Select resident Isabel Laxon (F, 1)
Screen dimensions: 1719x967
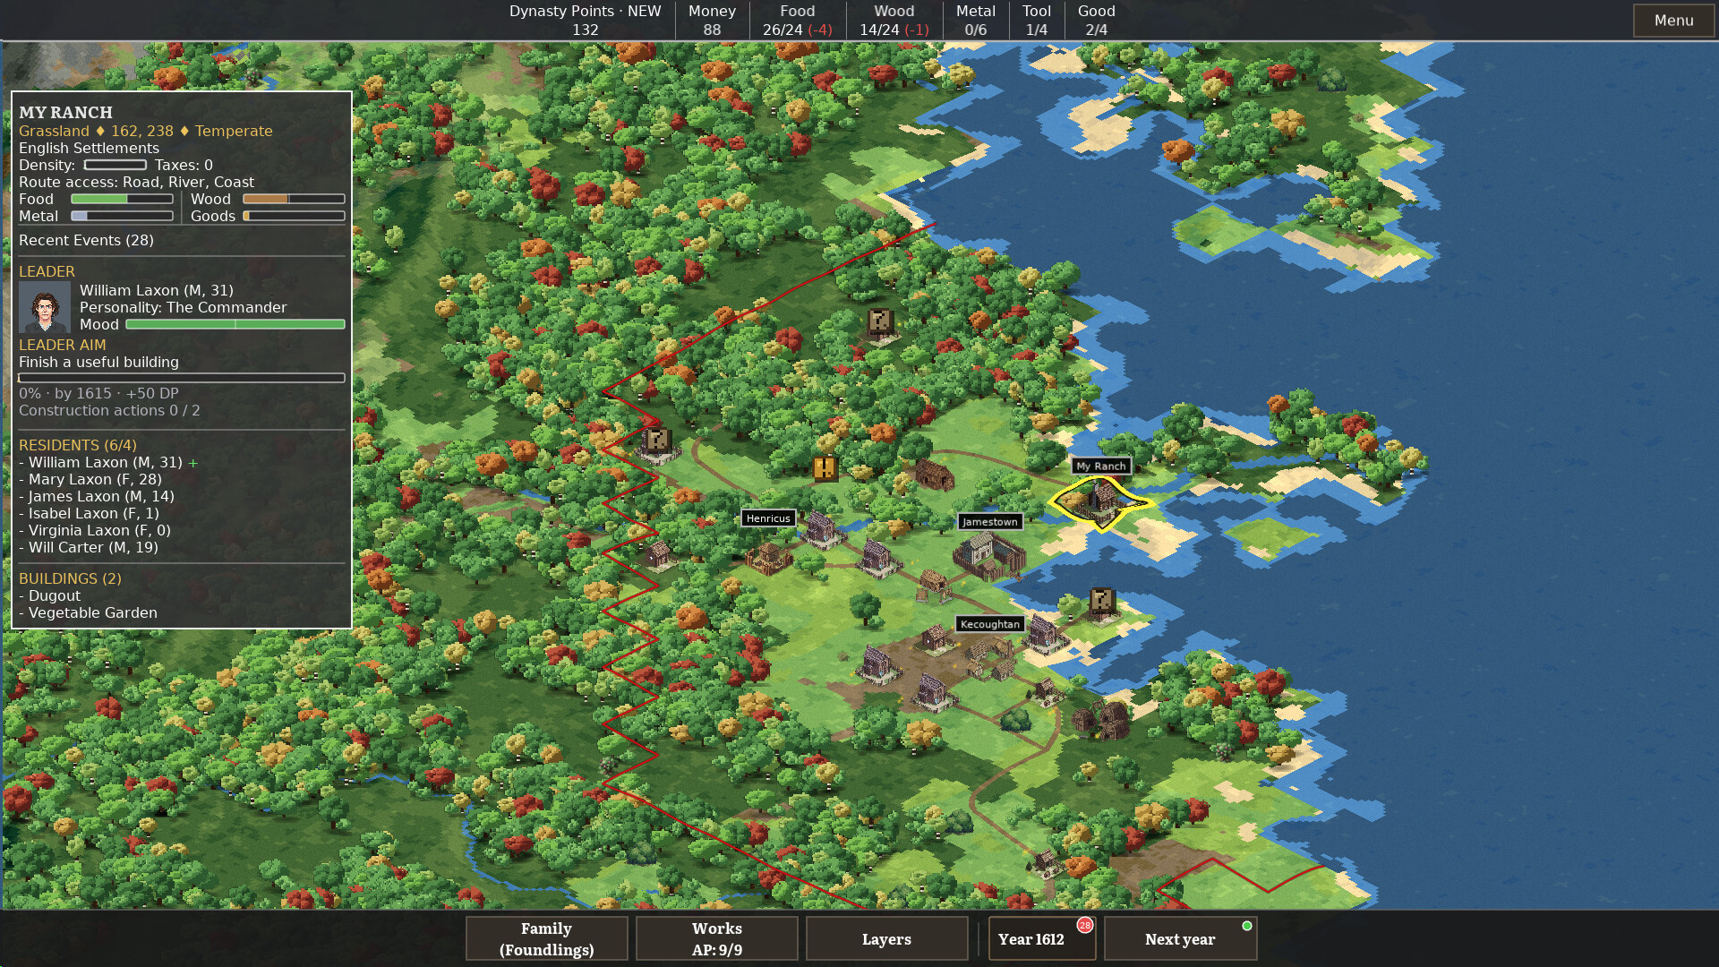point(89,513)
